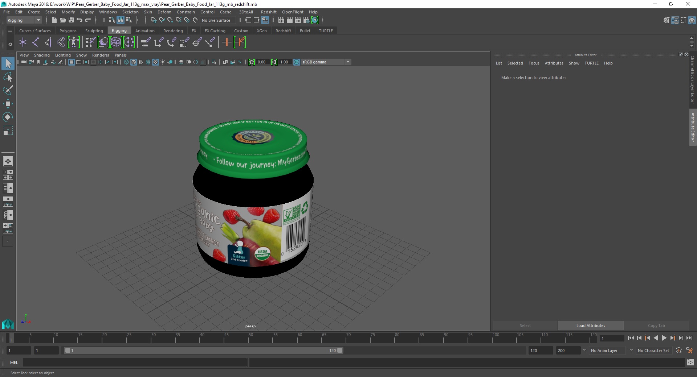Open the Rigging menu set dropdown
697x377 pixels.
(x=24, y=20)
